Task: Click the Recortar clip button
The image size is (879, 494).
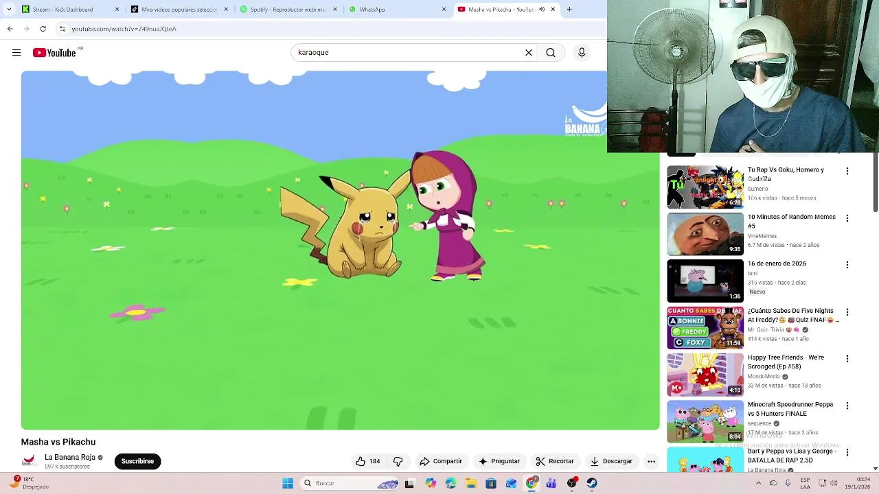Action: point(554,461)
